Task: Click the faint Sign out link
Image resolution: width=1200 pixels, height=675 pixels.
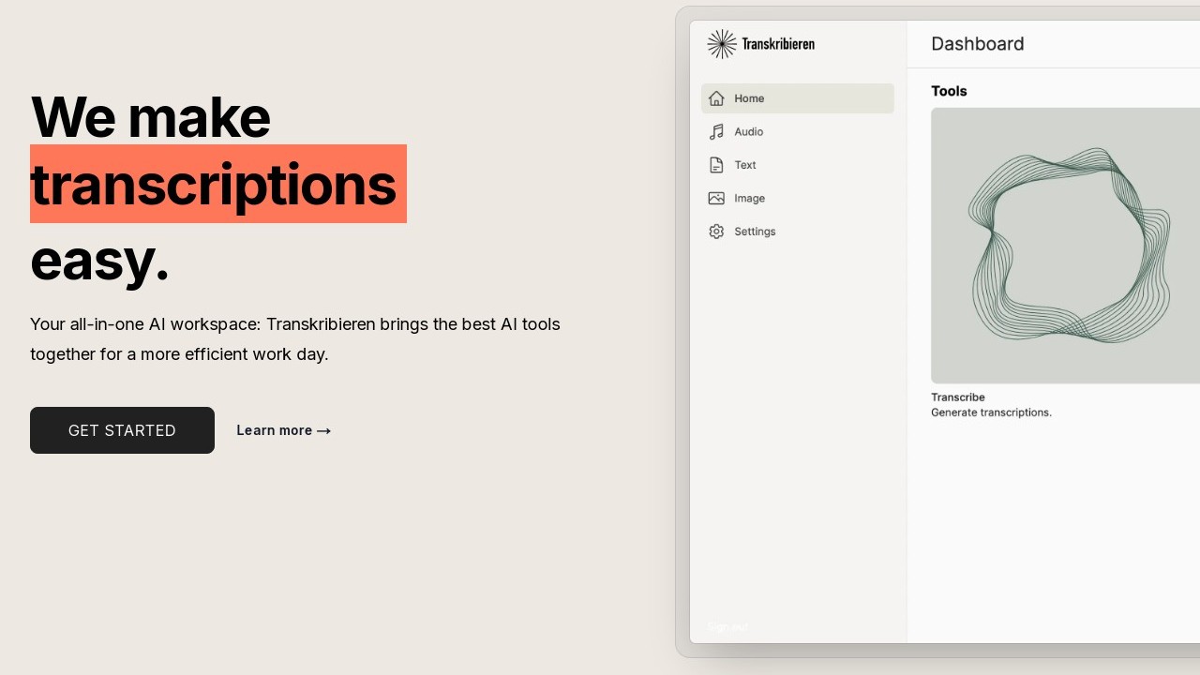Action: tap(727, 626)
